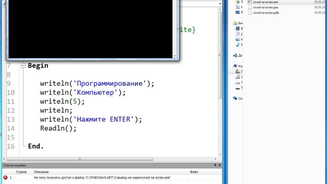Click the writeln('Программирование') code line
327x184 pixels.
(x=97, y=84)
